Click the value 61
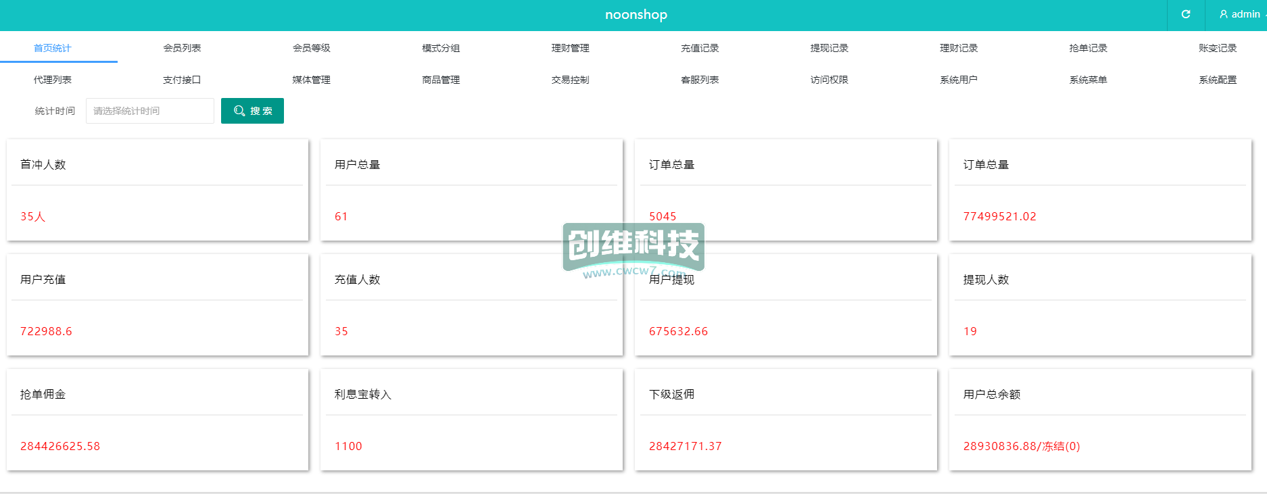This screenshot has height=494, width=1267. 341,216
